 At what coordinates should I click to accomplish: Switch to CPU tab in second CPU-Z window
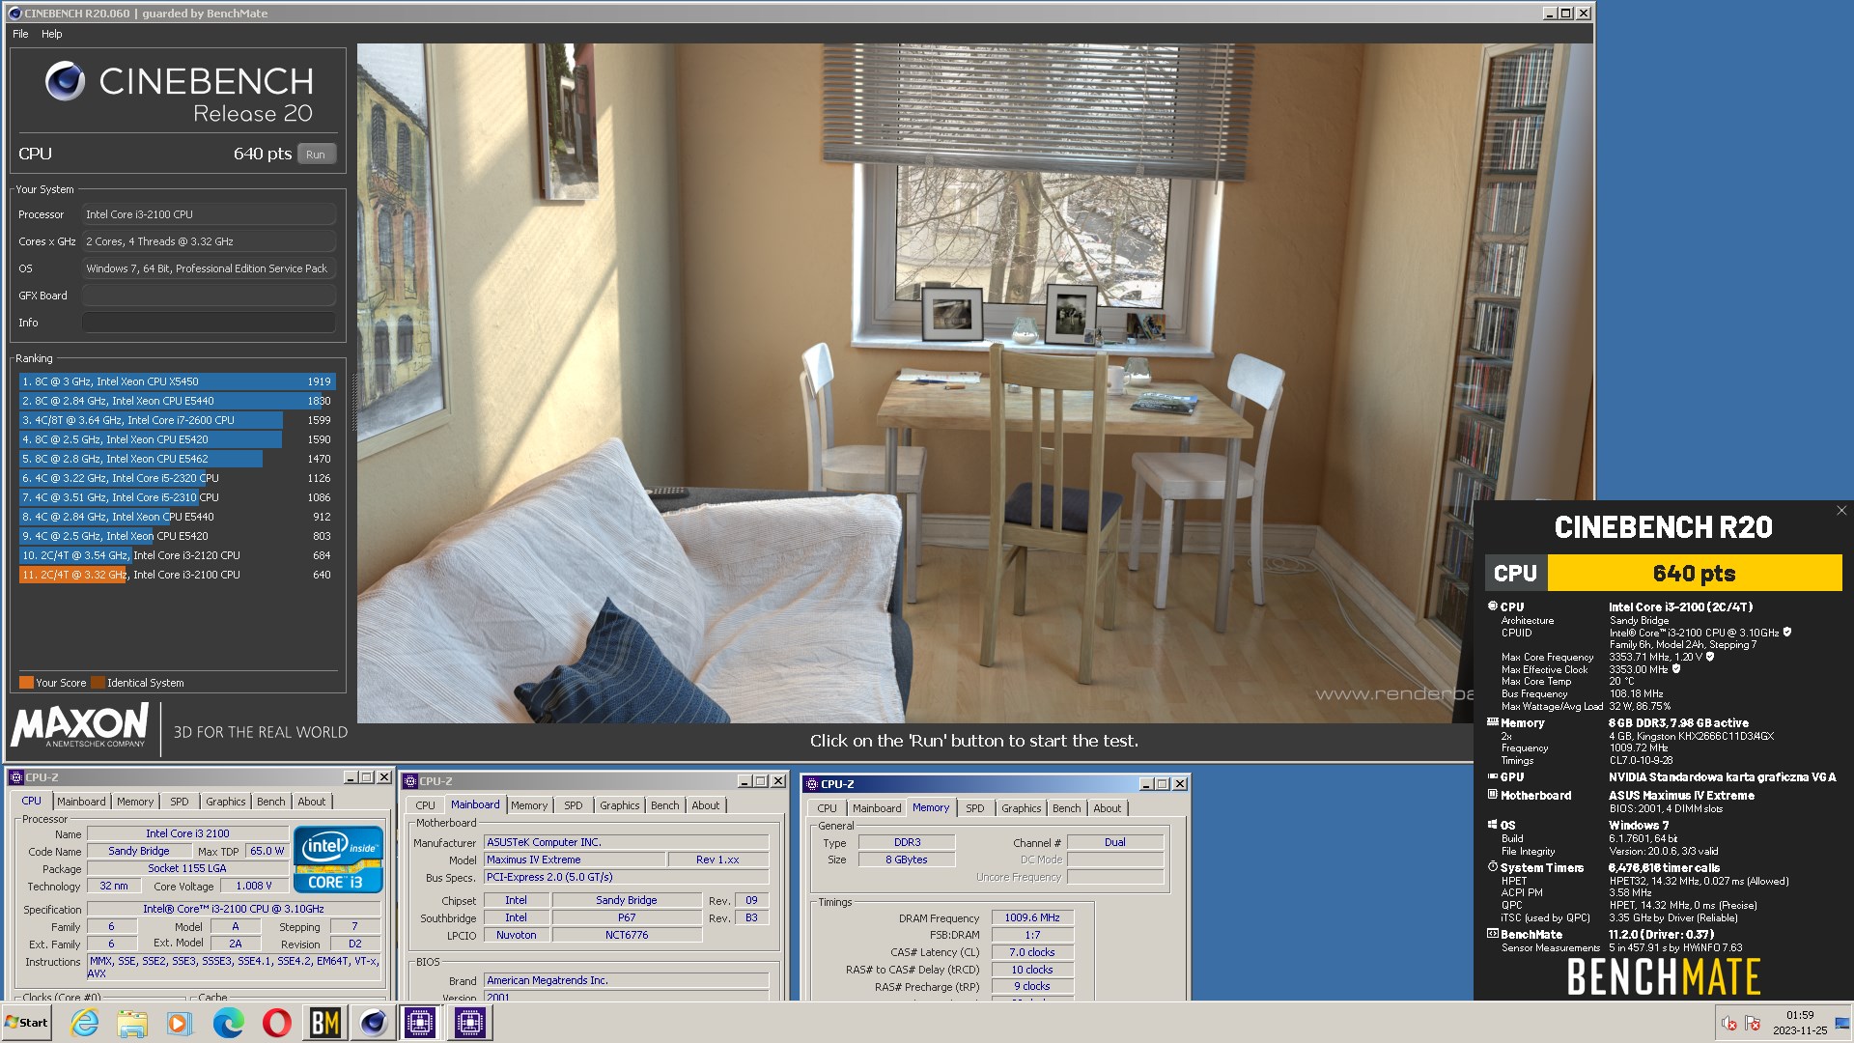pos(426,805)
